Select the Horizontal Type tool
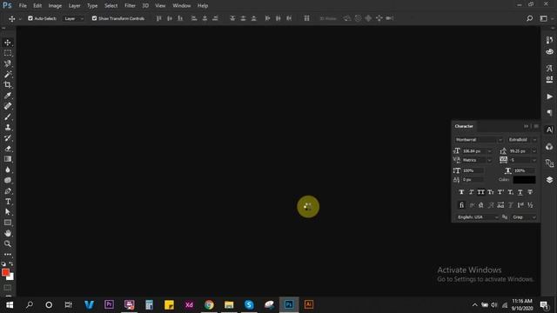This screenshot has width=557, height=313. [x=8, y=202]
